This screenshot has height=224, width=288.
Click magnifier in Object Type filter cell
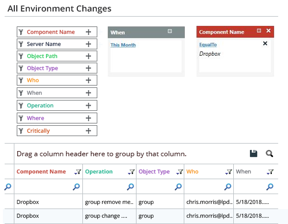click(178, 187)
